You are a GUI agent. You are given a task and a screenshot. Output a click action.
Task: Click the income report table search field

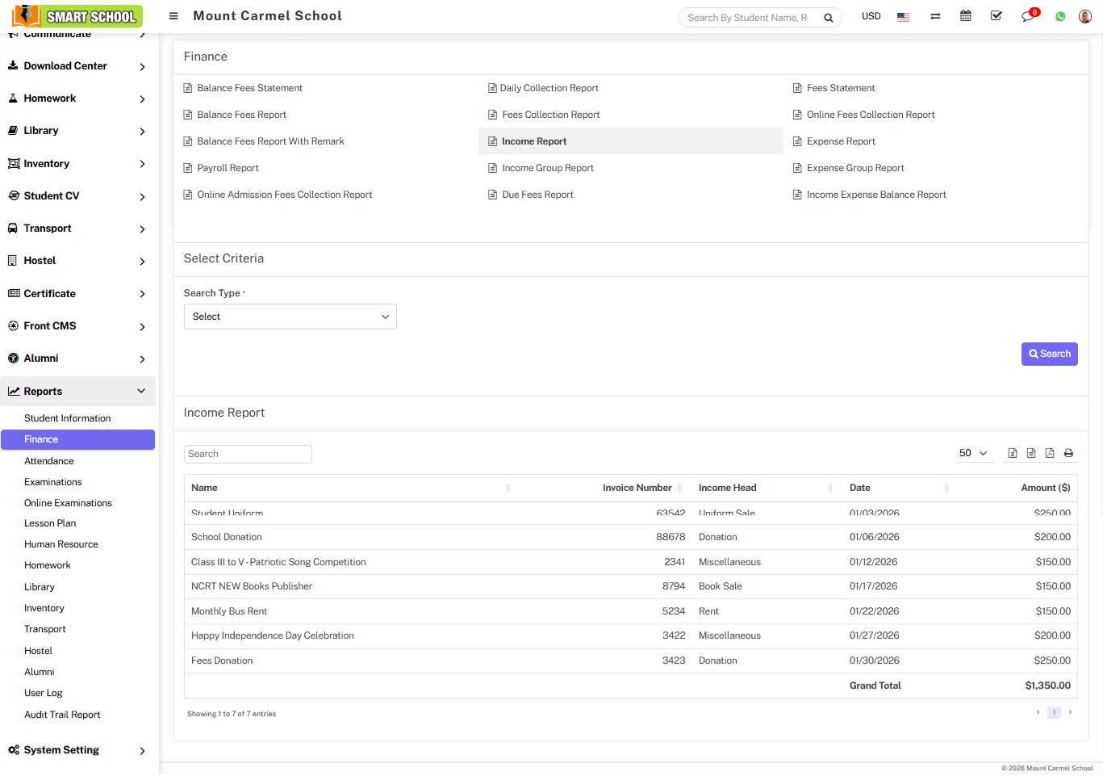point(248,454)
